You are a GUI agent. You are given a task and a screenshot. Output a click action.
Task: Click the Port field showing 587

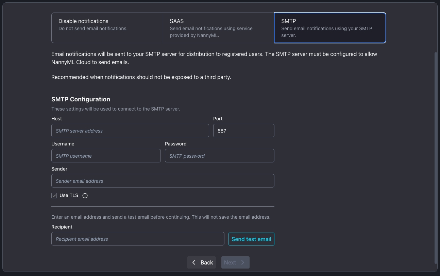pos(243,131)
